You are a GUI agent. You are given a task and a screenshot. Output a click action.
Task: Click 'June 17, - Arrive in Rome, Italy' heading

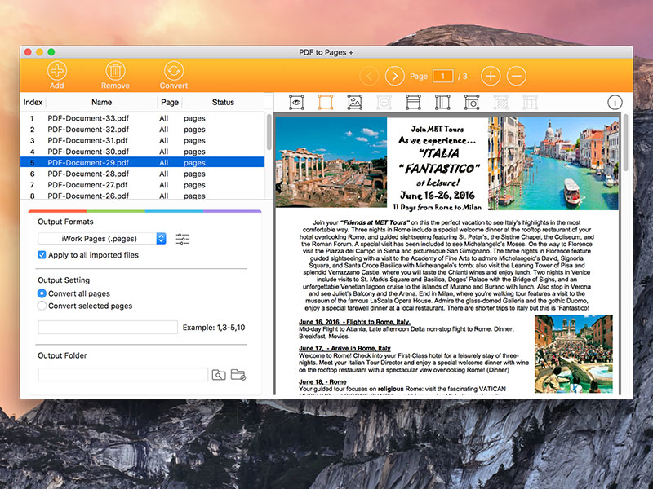click(344, 348)
